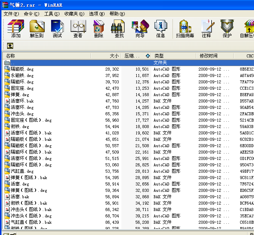Screen dimensions: 254x235
Task: Select file 固定座.dwg
Action: 22,88
